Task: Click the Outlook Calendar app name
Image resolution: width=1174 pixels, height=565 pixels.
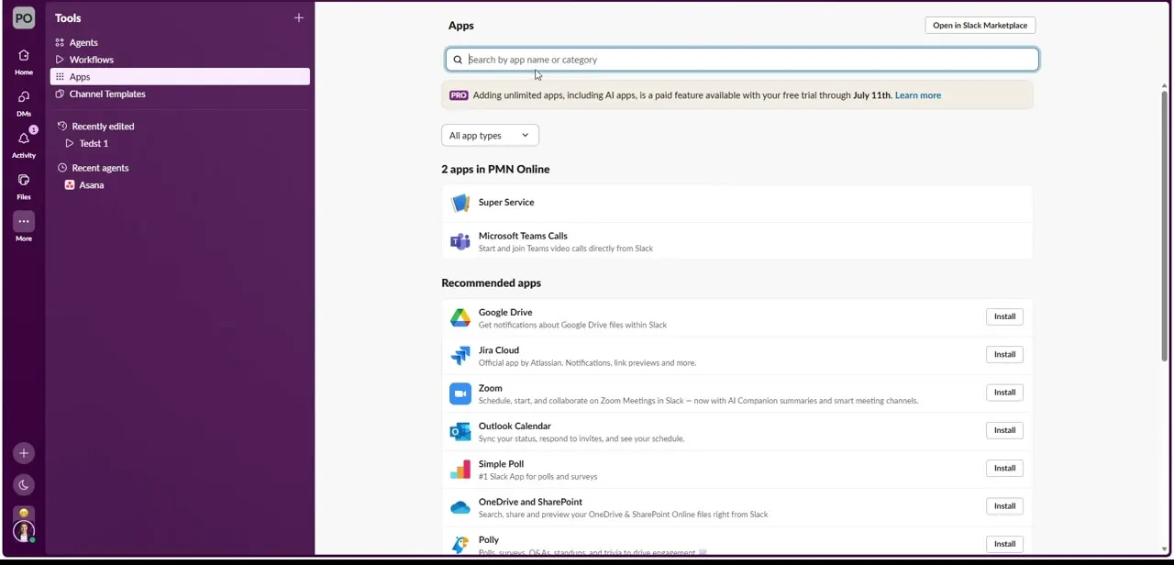Action: click(x=515, y=427)
